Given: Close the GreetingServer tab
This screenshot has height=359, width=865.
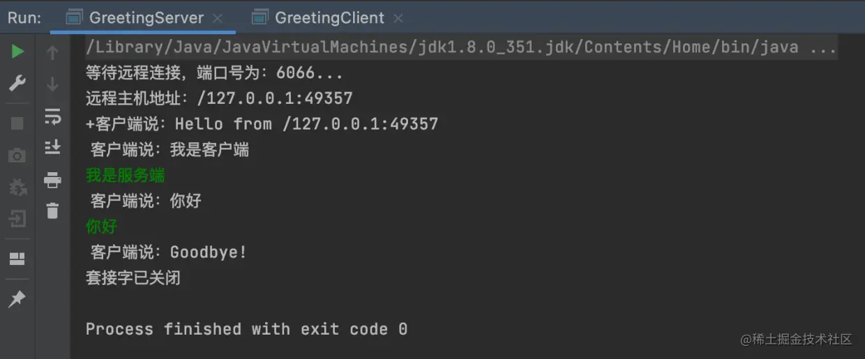Looking at the screenshot, I should pyautogui.click(x=218, y=18).
